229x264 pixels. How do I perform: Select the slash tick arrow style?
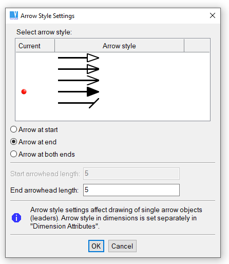79,103
